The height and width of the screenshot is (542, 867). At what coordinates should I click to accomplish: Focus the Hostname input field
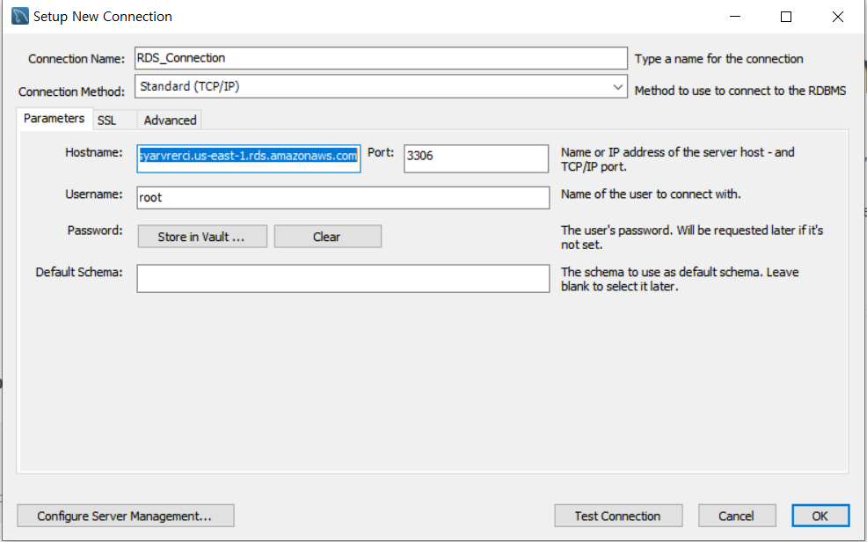[249, 158]
